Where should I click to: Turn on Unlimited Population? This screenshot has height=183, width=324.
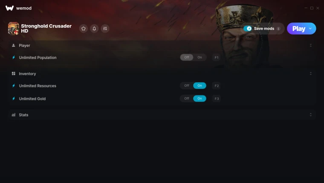(200, 57)
